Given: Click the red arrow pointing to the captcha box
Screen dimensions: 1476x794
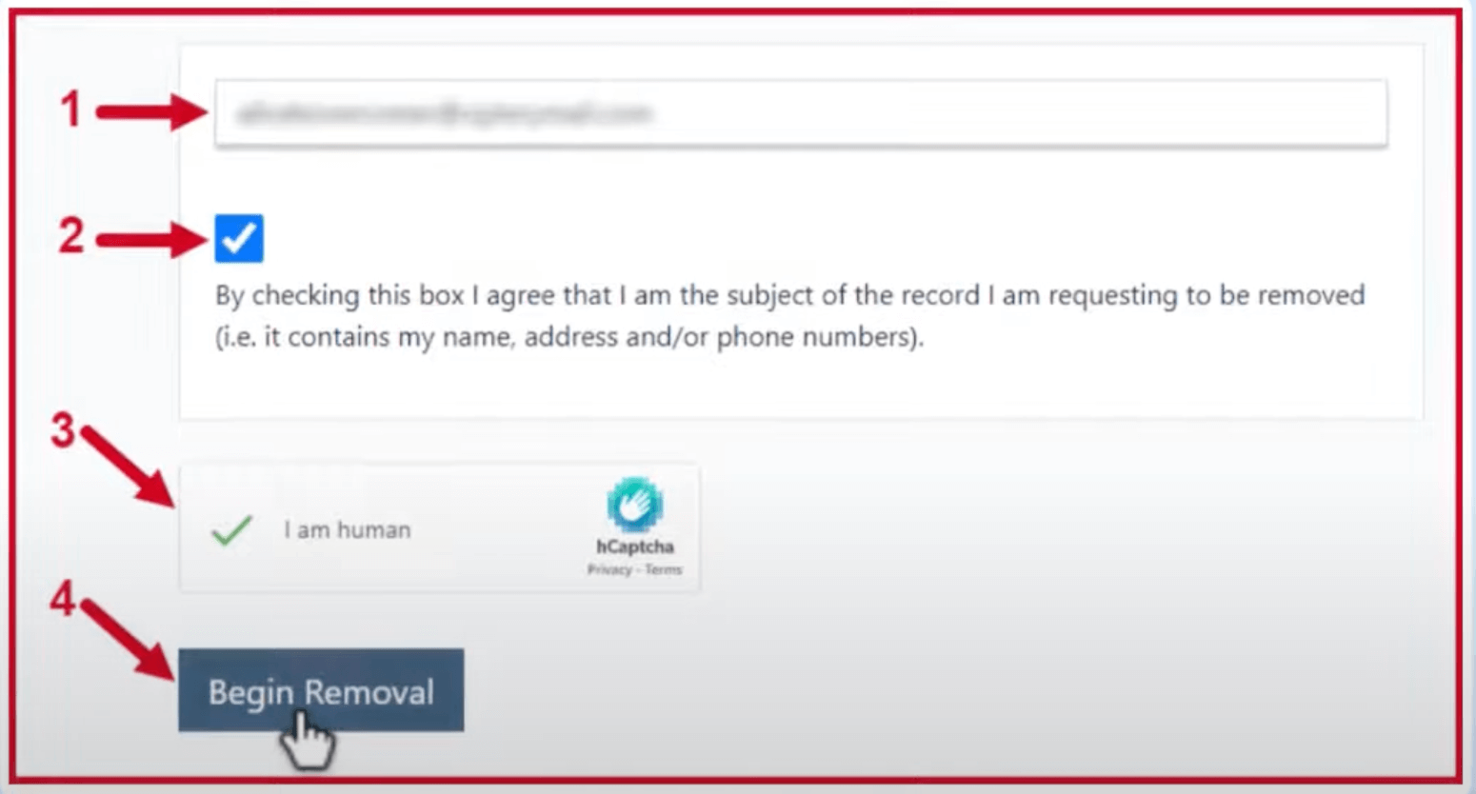Looking at the screenshot, I should (x=130, y=467).
